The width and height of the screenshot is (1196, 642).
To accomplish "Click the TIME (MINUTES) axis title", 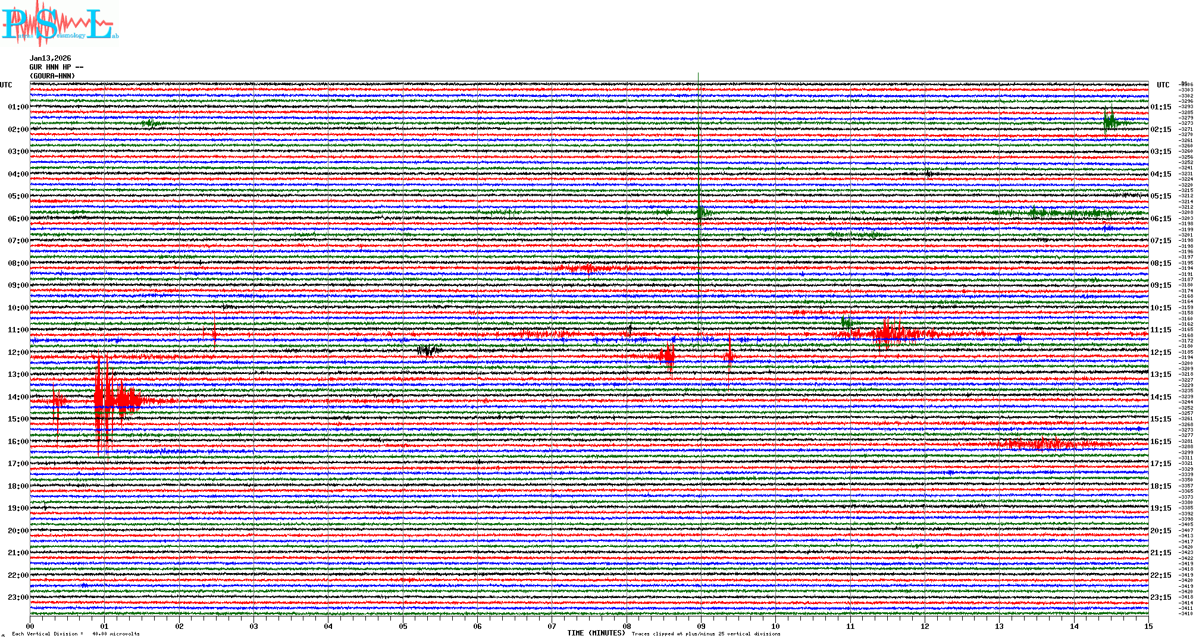I will click(x=596, y=633).
